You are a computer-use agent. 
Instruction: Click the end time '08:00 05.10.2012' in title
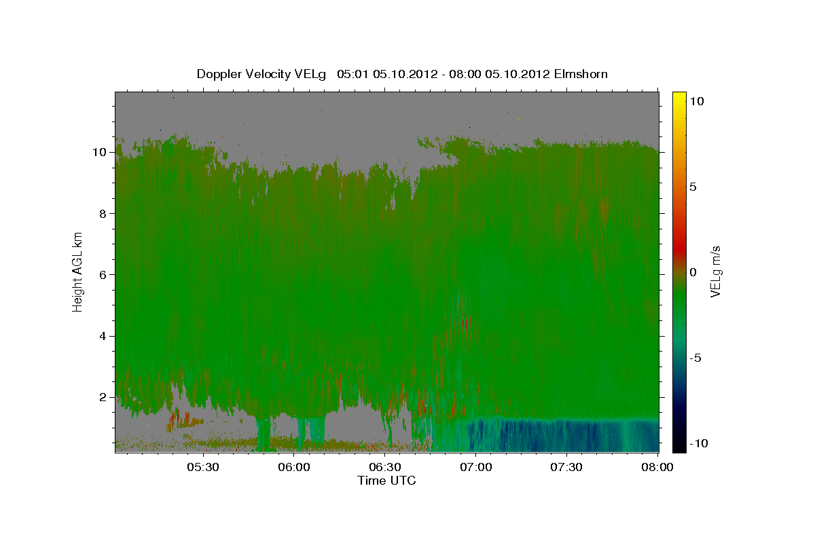pyautogui.click(x=500, y=74)
